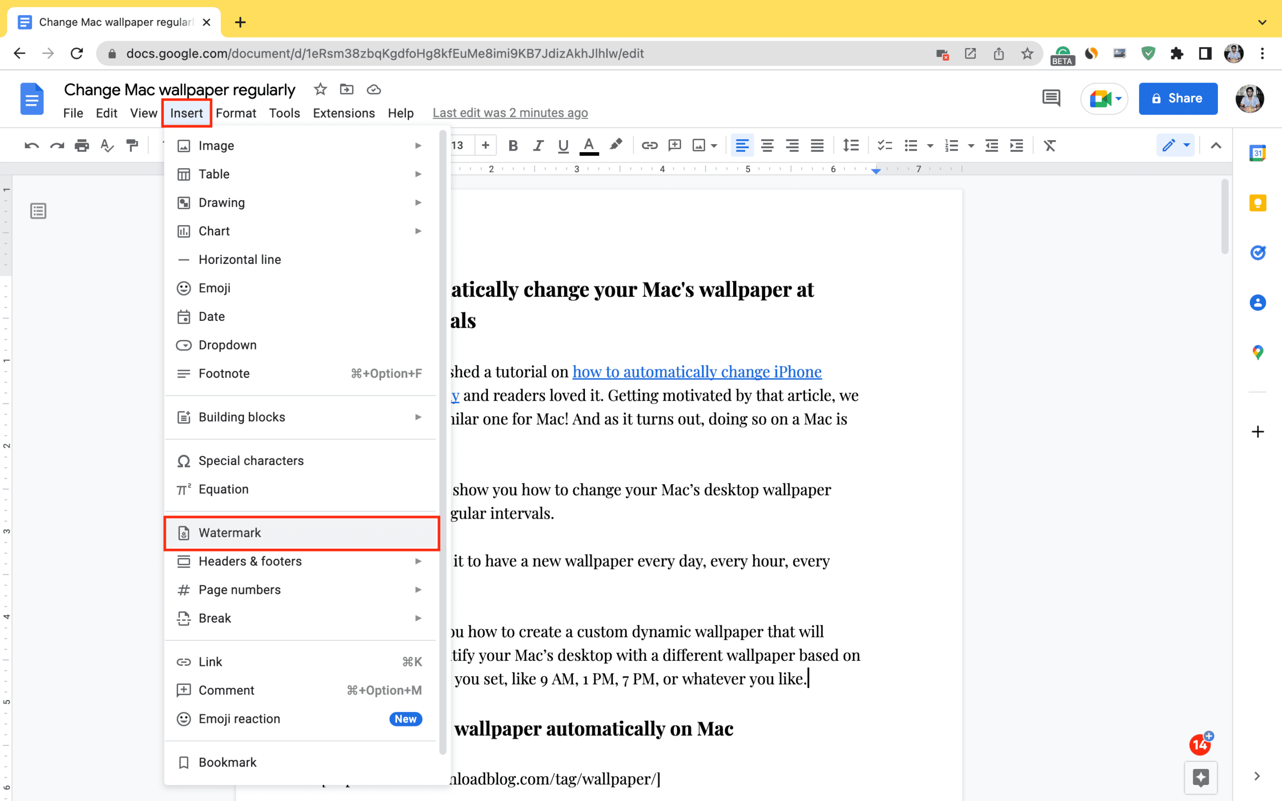Toggle underline formatting
Image resolution: width=1282 pixels, height=801 pixels.
pos(562,145)
